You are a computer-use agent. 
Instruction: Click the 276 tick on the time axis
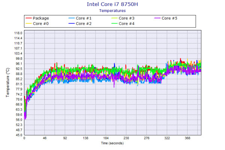coord(147,138)
